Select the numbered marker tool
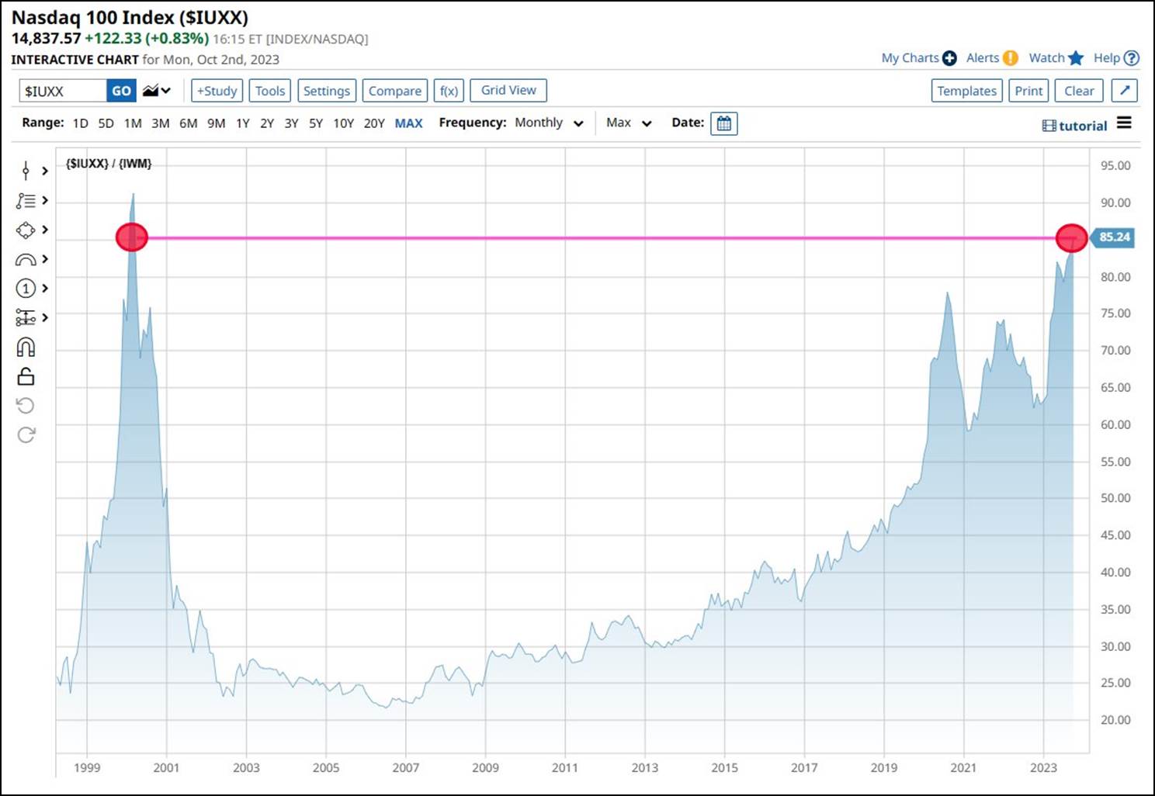This screenshot has width=1155, height=796. 26,289
